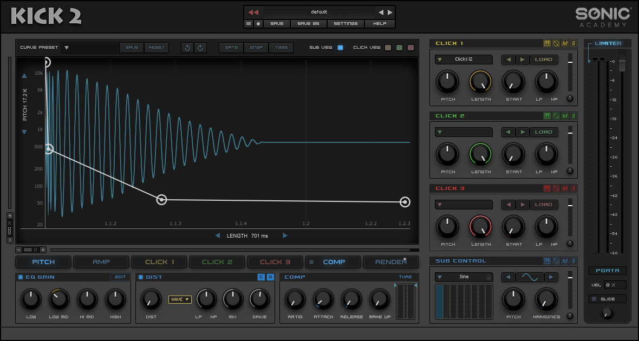Lower pitch with the down triangle
This screenshot has height=341, width=639.
point(24,132)
